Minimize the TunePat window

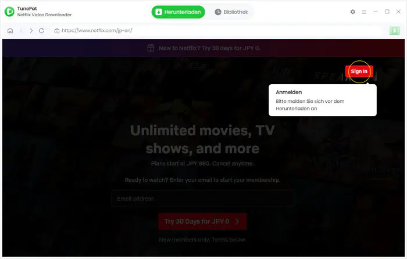(376, 12)
